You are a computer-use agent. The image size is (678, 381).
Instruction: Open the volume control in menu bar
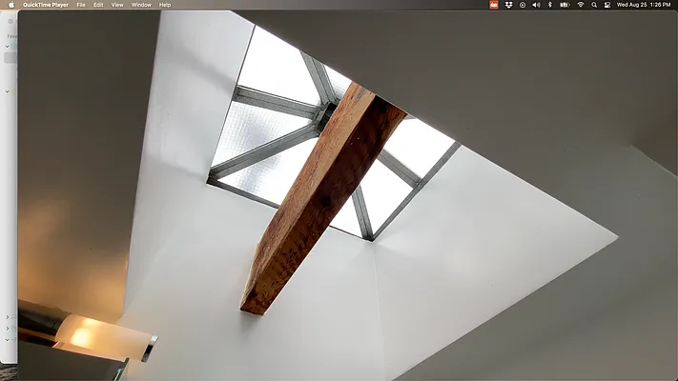(536, 5)
